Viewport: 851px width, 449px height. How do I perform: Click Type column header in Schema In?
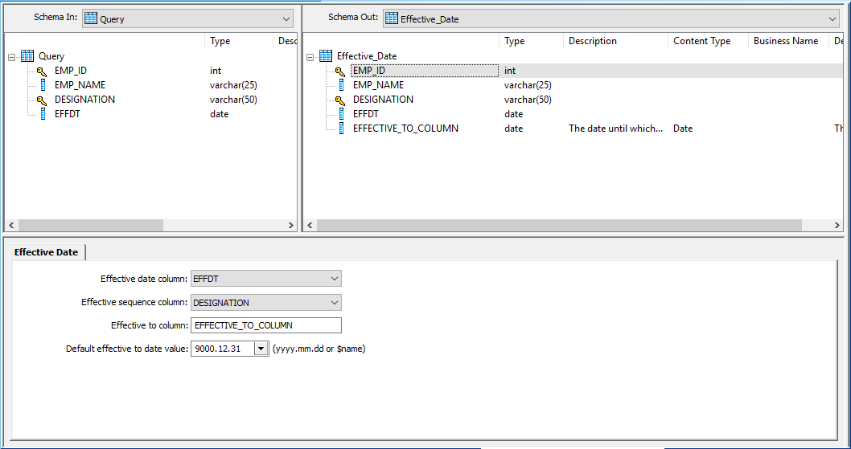pos(239,41)
